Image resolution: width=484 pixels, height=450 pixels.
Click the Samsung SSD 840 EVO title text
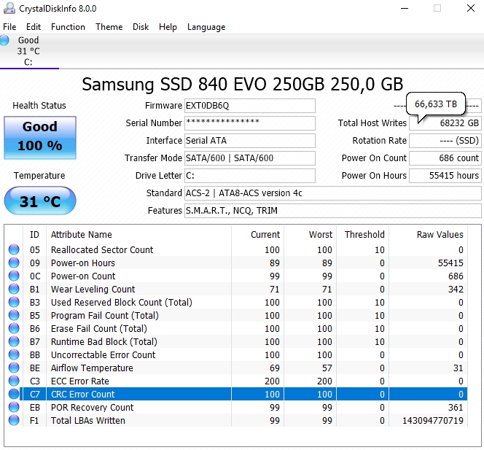pos(242,84)
